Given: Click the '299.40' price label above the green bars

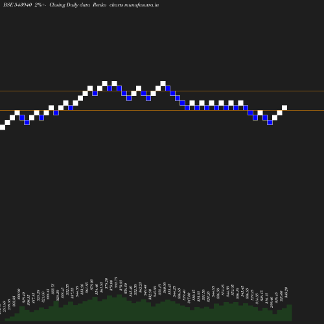Looking at the screenshot, I should click(272, 302).
